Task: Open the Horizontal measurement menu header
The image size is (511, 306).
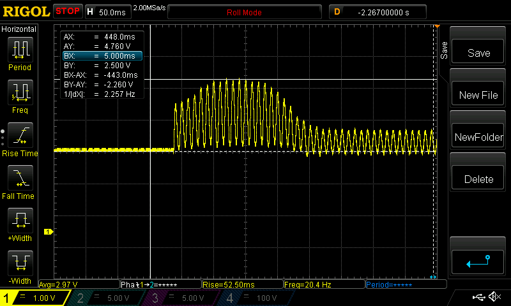Action: click(19, 29)
